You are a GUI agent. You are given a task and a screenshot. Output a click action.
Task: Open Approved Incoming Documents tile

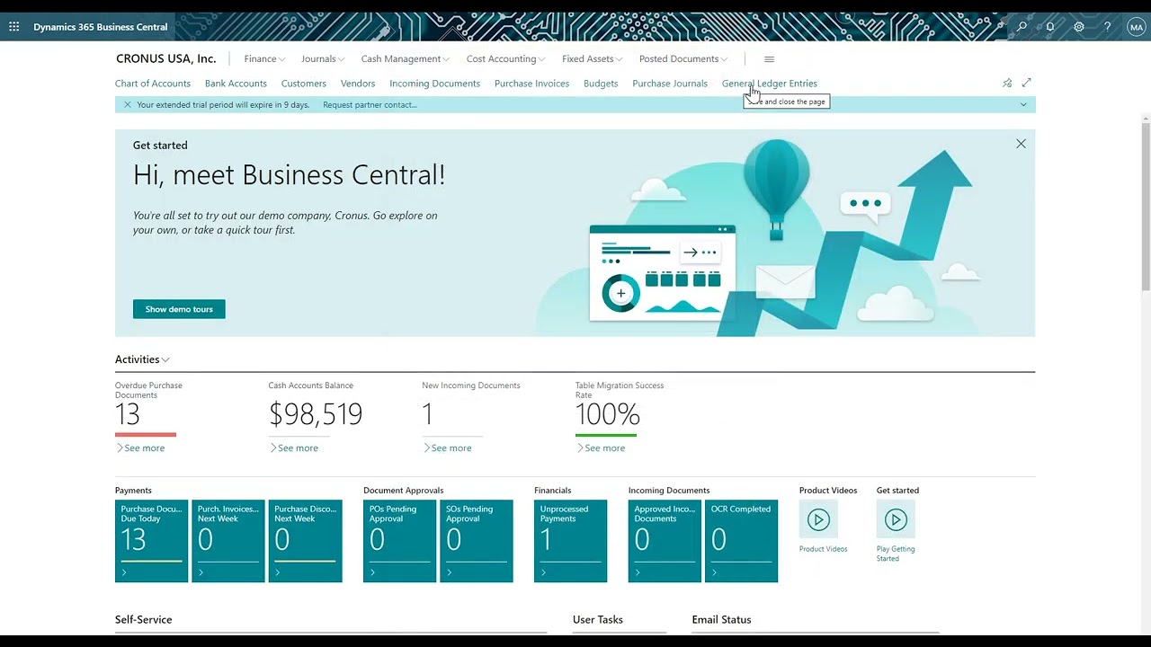[x=665, y=541]
